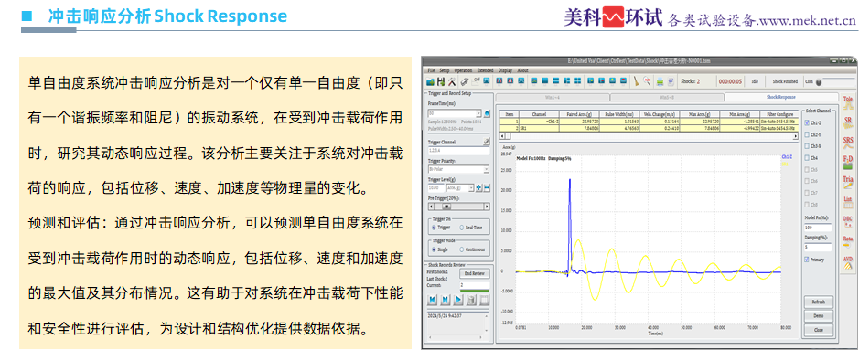Click the Refresh button
Viewport: 859px width, 350px height.
pyautogui.click(x=819, y=302)
